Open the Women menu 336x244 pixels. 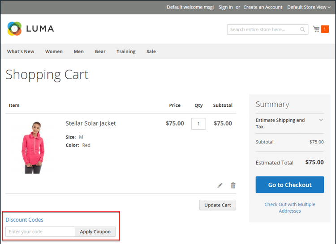(54, 51)
